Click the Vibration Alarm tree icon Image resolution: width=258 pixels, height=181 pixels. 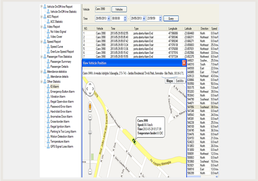coord(48,96)
